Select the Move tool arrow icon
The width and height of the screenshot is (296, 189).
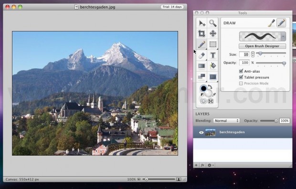coord(202,23)
